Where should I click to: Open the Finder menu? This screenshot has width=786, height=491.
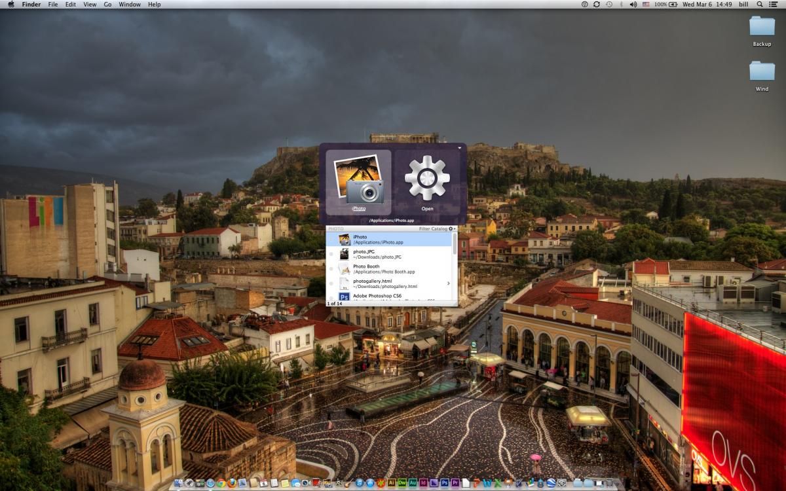(x=31, y=4)
